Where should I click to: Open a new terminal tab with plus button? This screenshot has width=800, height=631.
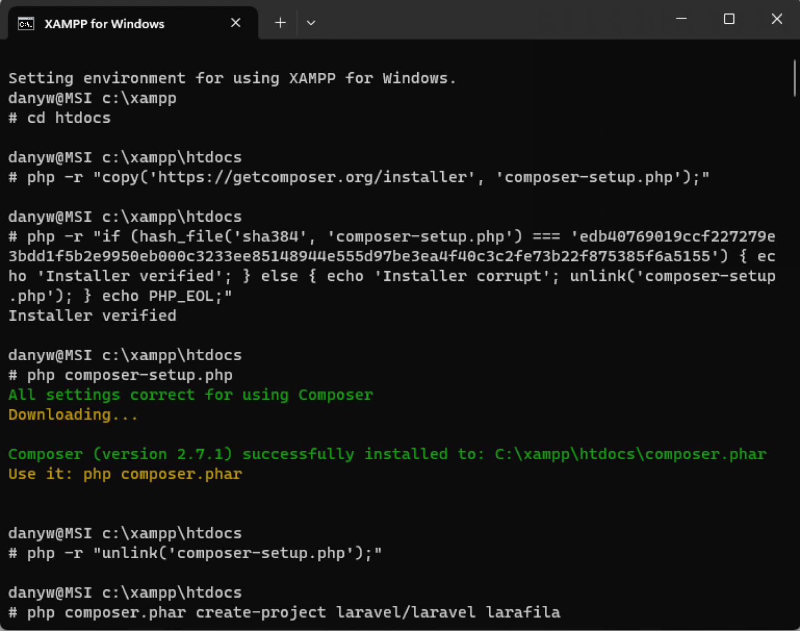click(281, 23)
